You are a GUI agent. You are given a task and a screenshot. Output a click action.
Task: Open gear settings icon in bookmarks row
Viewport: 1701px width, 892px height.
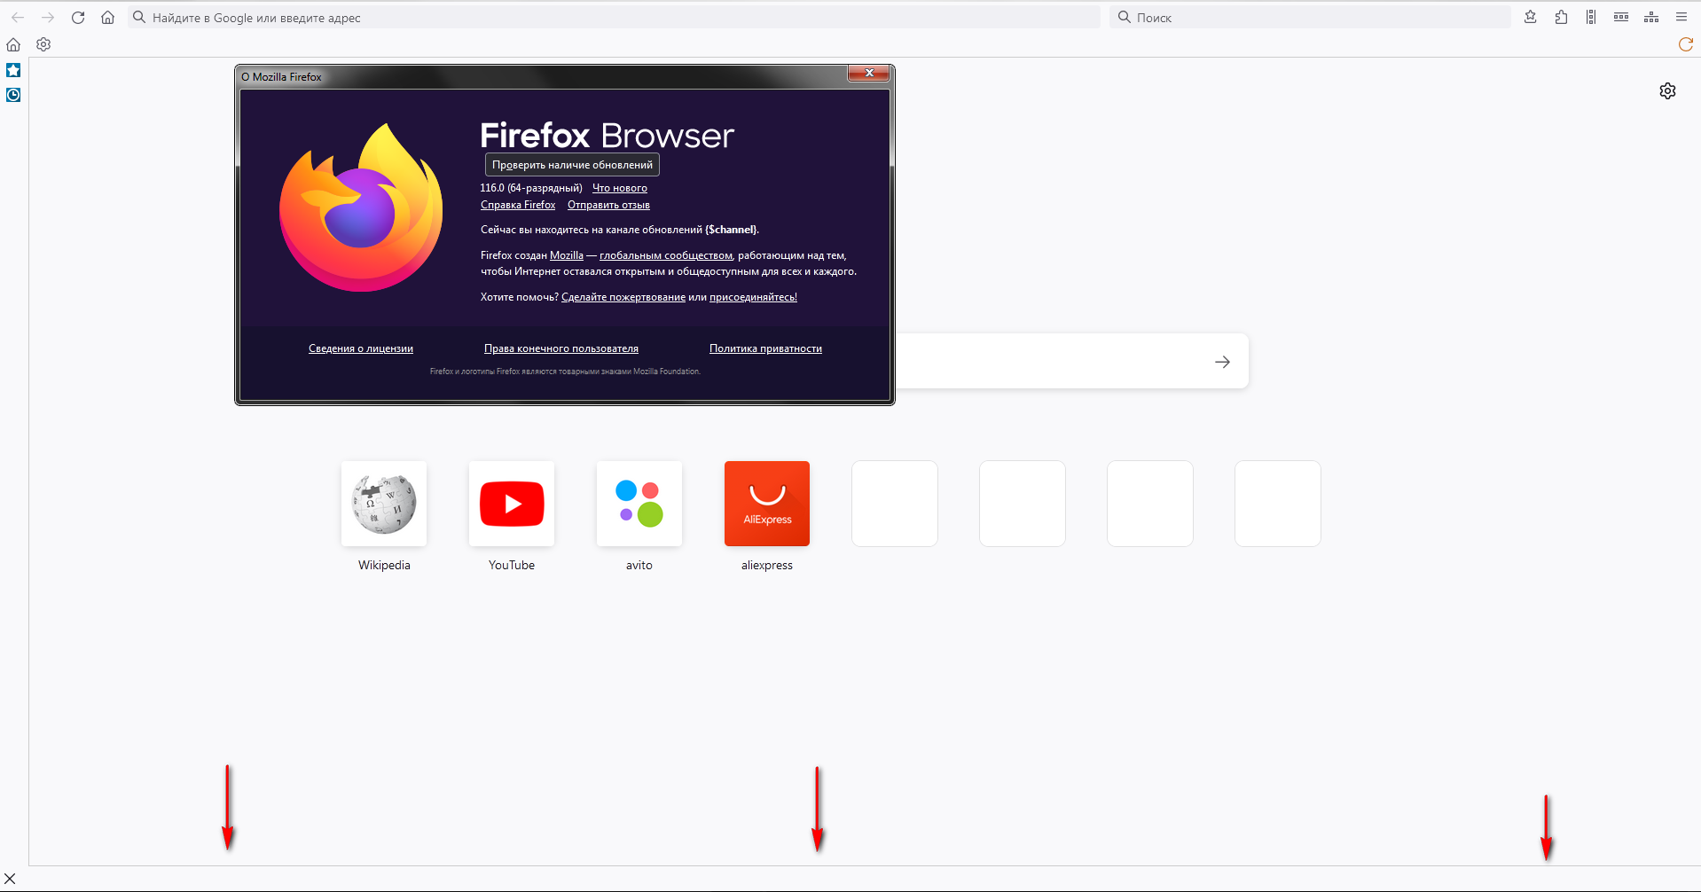click(43, 44)
